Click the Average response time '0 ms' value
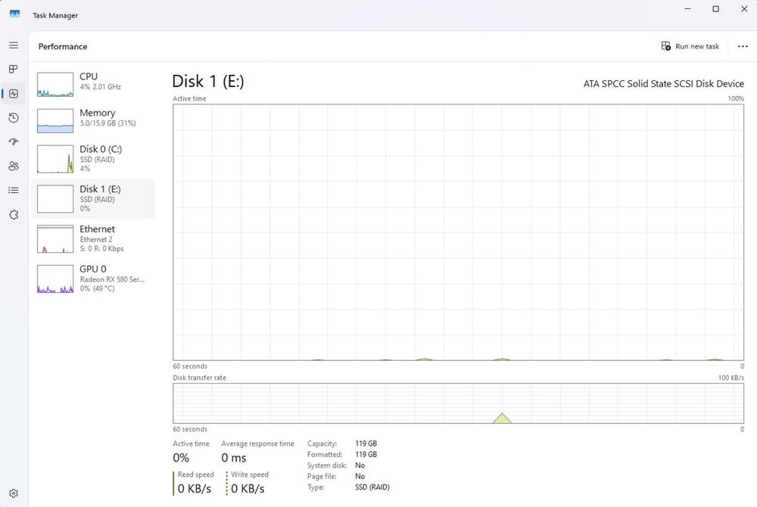The width and height of the screenshot is (757, 507). tap(234, 458)
